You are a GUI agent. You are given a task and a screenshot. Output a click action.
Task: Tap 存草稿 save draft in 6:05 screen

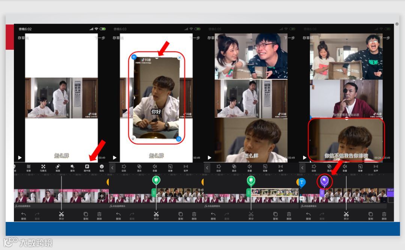(x=213, y=38)
